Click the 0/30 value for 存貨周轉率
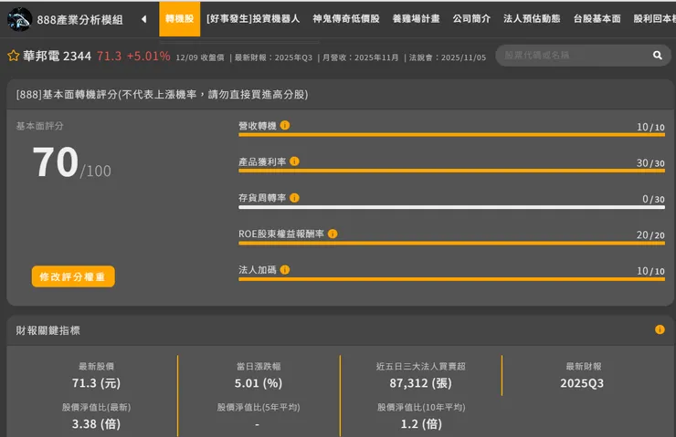This screenshot has width=676, height=437. (x=653, y=199)
